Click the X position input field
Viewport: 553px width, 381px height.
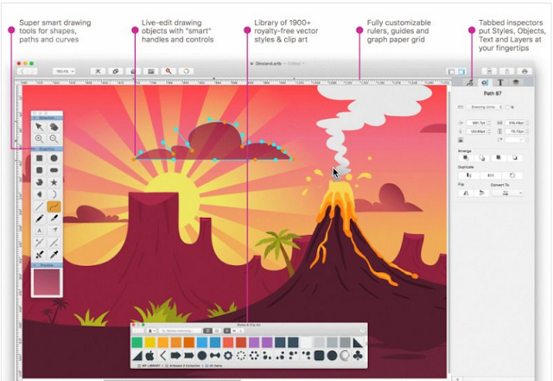[x=478, y=123]
